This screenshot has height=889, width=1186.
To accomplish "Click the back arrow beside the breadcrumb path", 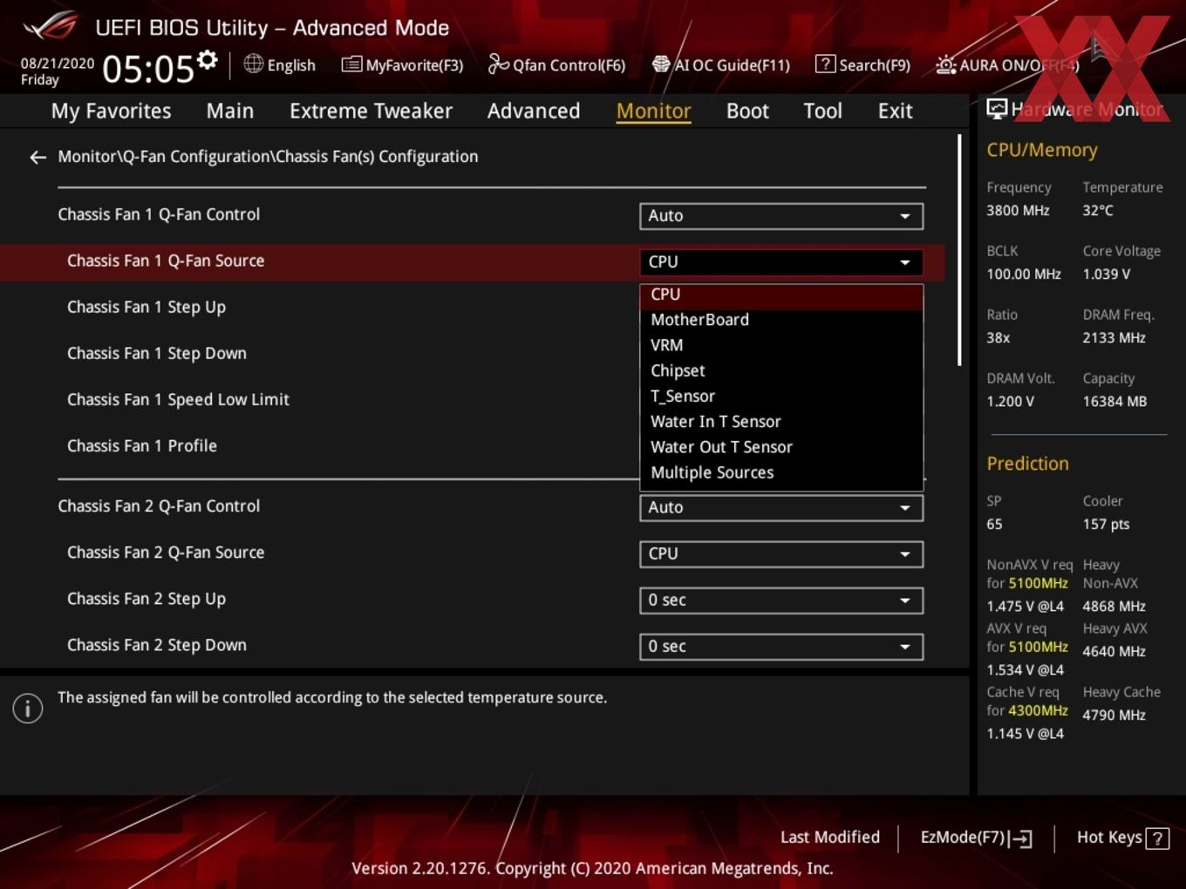I will pos(37,157).
